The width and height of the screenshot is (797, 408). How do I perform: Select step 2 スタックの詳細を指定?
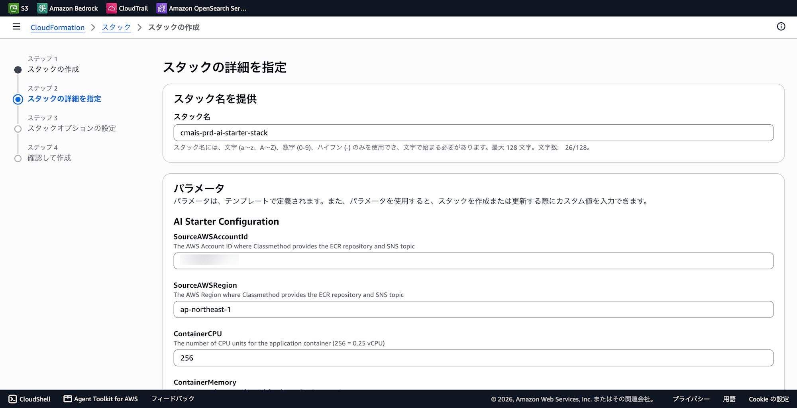pyautogui.click(x=64, y=99)
